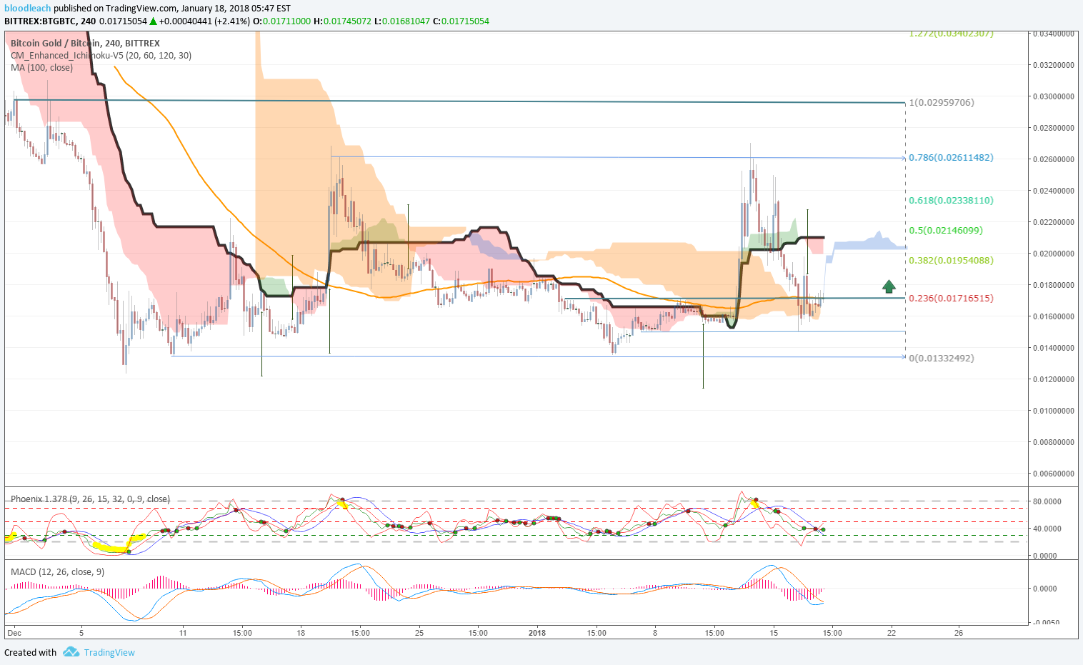Select the green up arrow chart marker
The image size is (1083, 665).
889,286
